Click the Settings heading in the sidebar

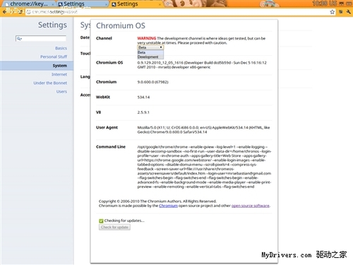point(52,25)
